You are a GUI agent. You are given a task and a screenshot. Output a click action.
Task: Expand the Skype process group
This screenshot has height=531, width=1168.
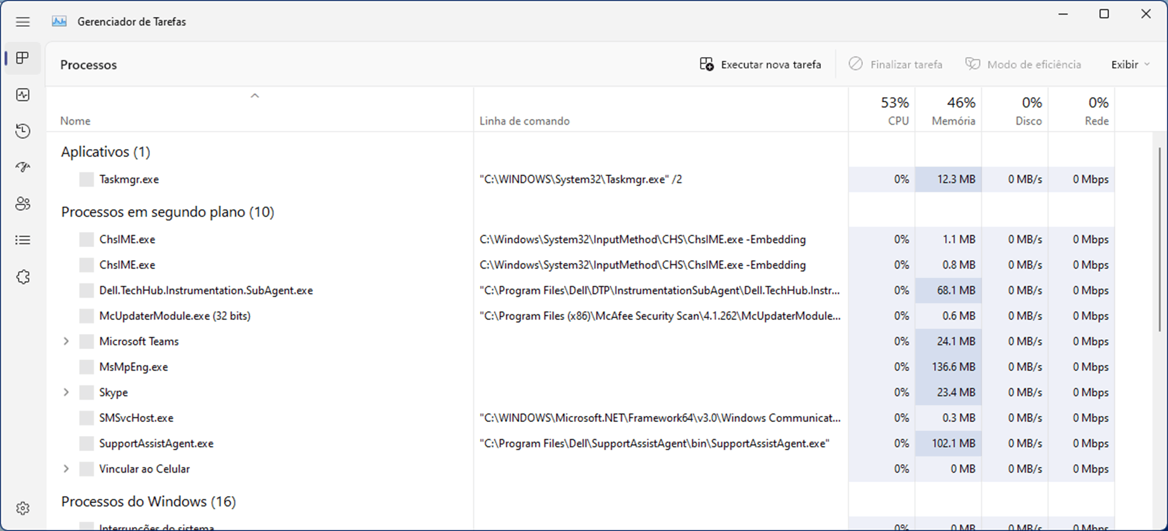pos(66,392)
